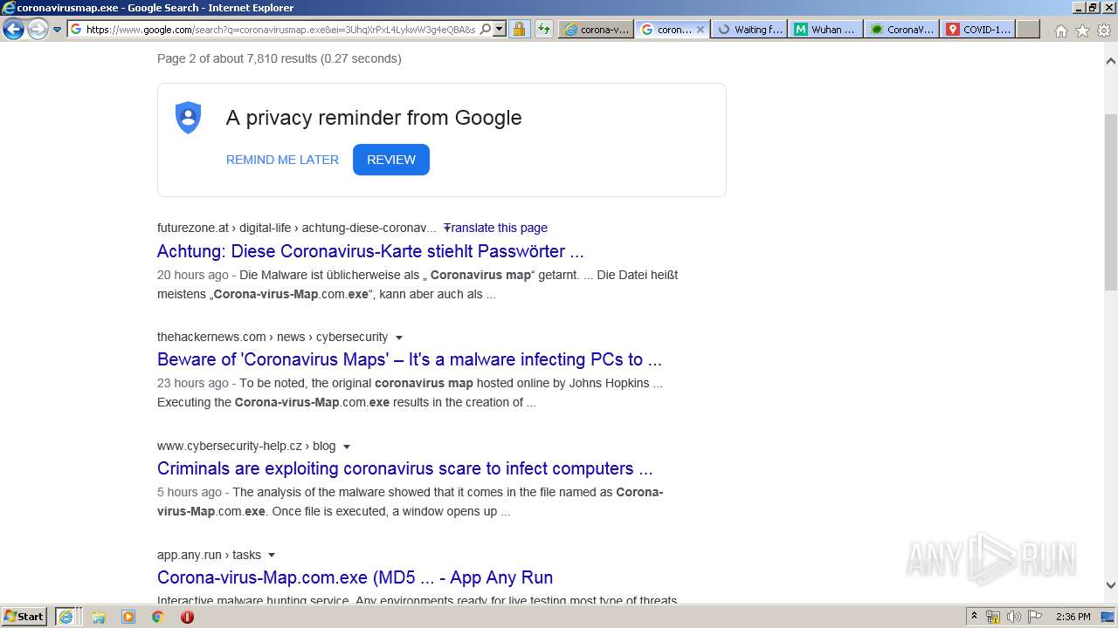Click the Home icon in IE toolbar
This screenshot has height=628, width=1118.
coord(1060,31)
